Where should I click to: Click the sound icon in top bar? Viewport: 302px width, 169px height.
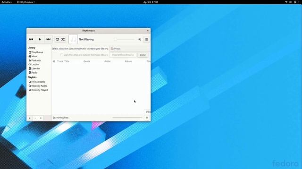291,2
